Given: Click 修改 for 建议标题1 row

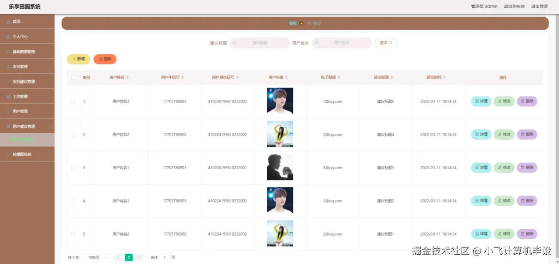Looking at the screenshot, I should pos(504,234).
